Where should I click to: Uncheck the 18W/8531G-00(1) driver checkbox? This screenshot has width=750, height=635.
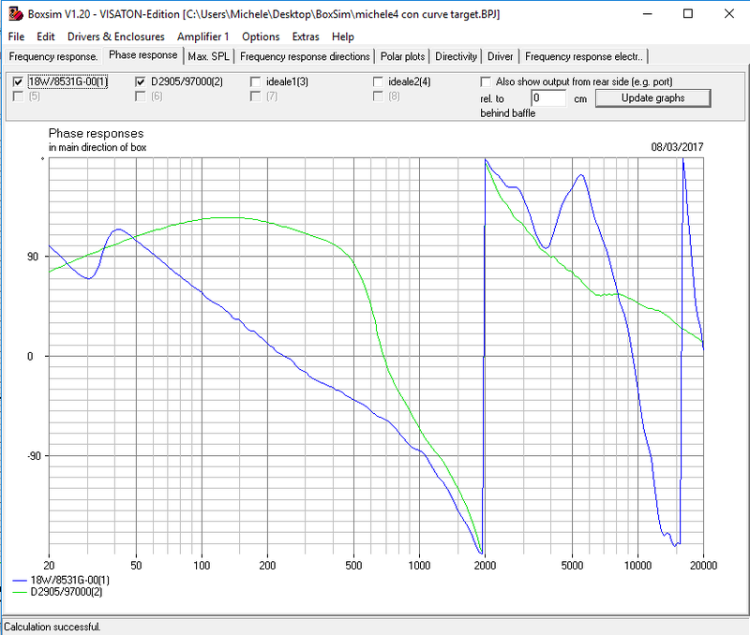click(18, 81)
